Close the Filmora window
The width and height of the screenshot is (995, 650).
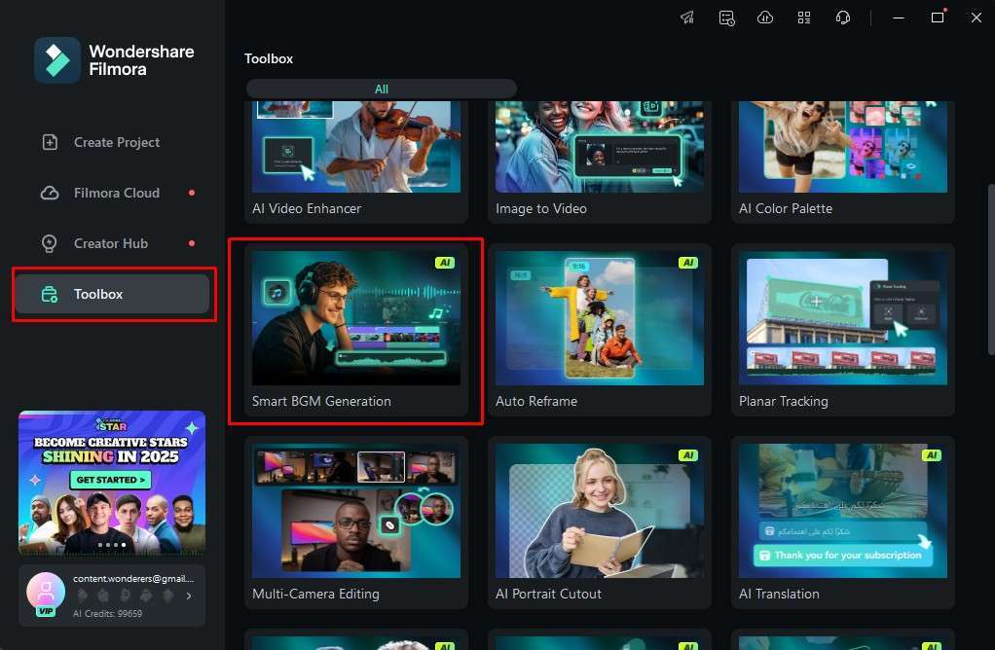(x=976, y=18)
